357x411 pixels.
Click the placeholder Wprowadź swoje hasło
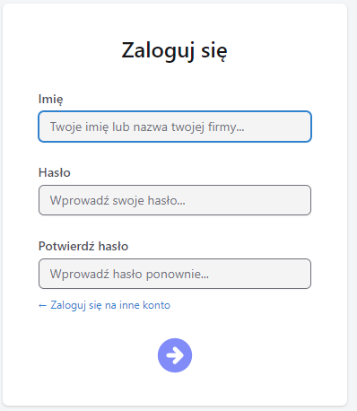[x=118, y=200]
